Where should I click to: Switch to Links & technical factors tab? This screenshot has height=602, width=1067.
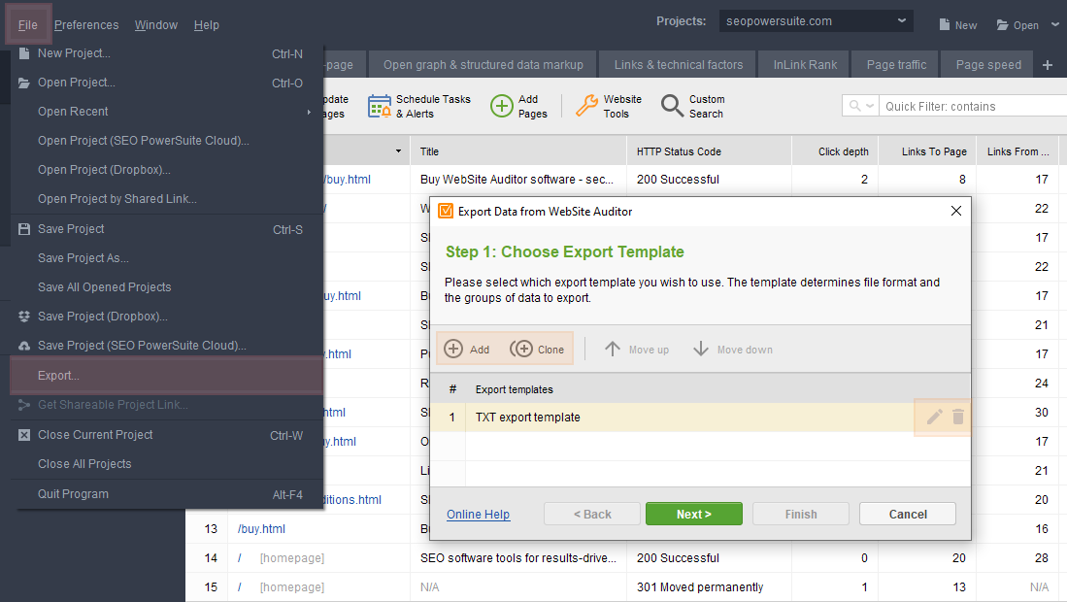(679, 65)
